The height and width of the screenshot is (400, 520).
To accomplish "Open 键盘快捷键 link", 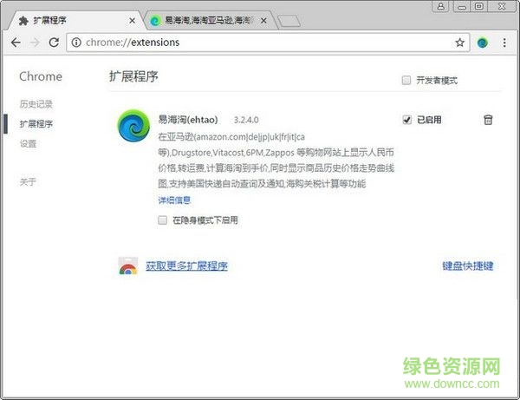I will click(468, 266).
